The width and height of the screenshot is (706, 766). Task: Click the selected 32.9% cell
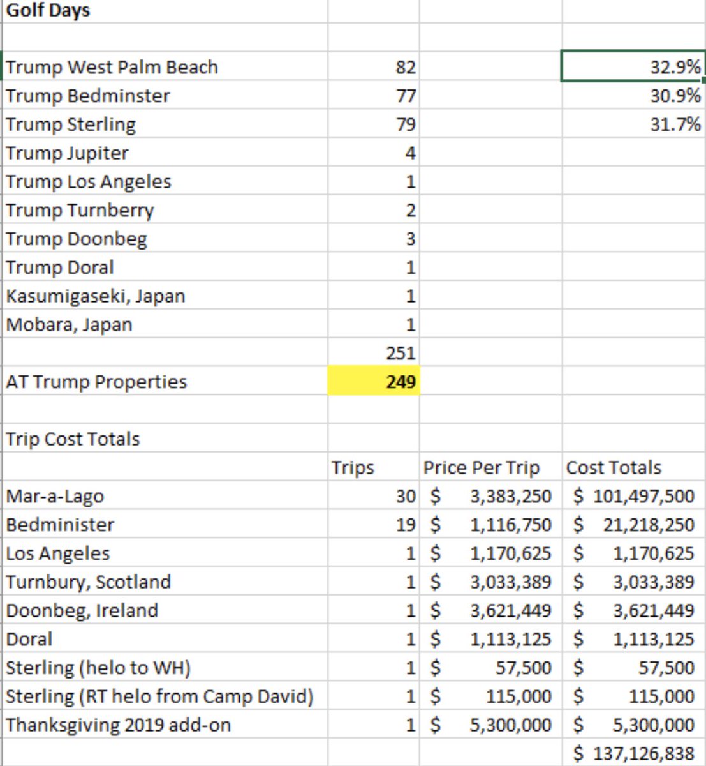[633, 67]
